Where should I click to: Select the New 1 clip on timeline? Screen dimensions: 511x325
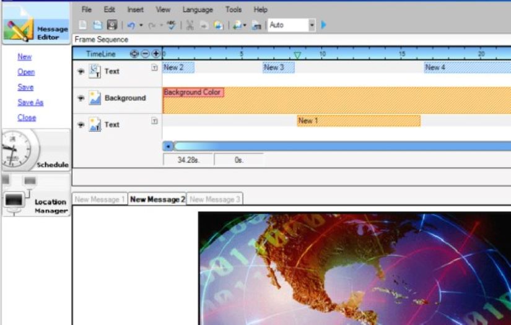click(359, 121)
